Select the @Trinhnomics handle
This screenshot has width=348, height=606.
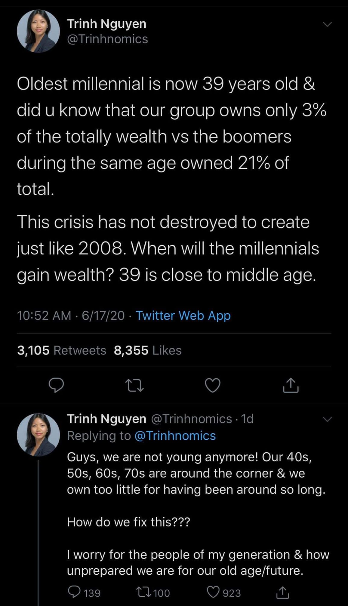[x=108, y=39]
